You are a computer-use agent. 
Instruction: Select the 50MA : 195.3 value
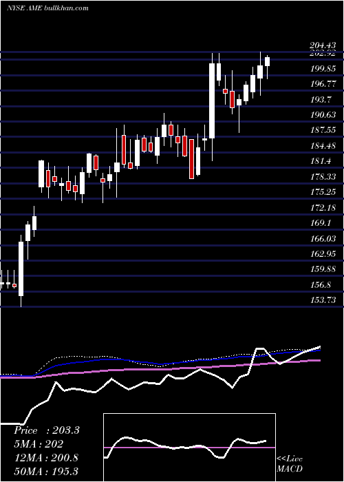[x=46, y=471]
